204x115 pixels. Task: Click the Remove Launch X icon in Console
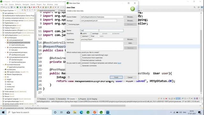[161, 99]
